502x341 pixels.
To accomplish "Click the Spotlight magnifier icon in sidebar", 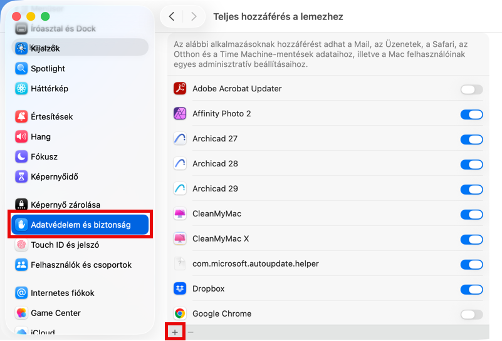I will tap(21, 68).
